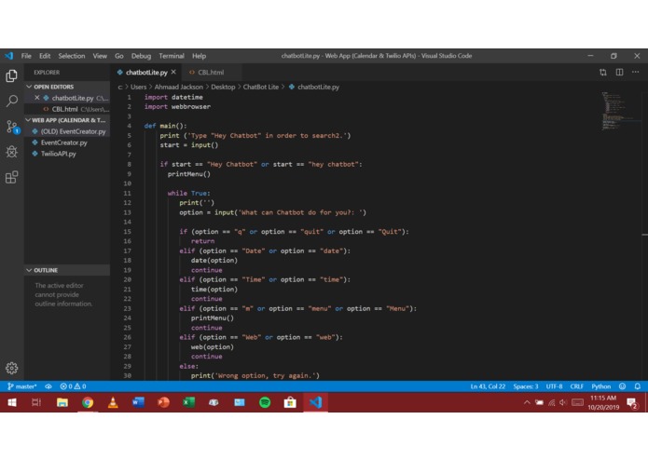Screen dimensions: 648x460
Task: Collapse the Web App (Calendar & T... folder section
Action: 68,120
